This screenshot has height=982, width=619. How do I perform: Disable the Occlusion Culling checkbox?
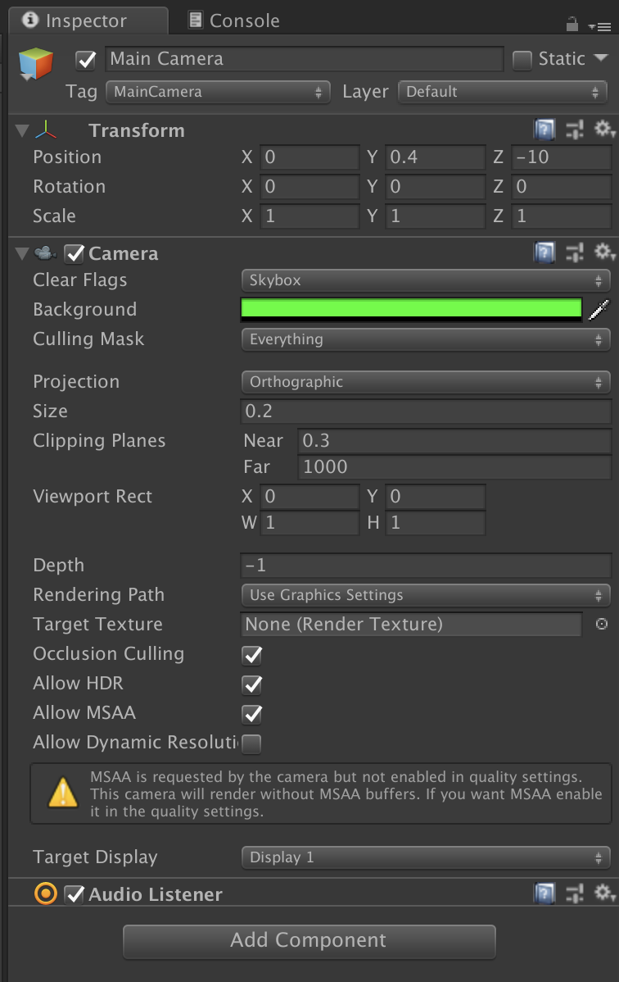252,655
